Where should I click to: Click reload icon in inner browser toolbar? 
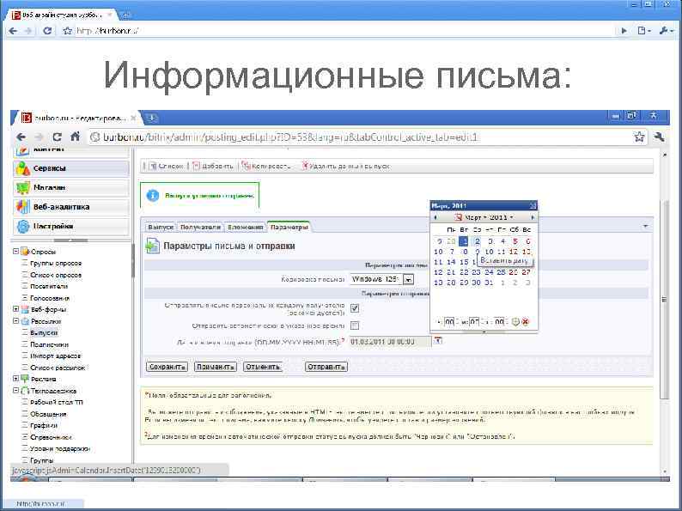57,137
